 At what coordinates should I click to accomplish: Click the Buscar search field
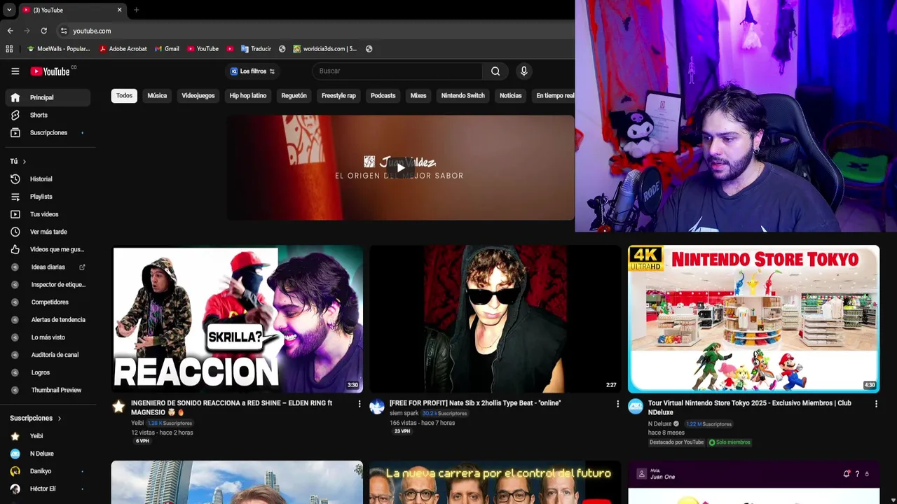pos(397,71)
